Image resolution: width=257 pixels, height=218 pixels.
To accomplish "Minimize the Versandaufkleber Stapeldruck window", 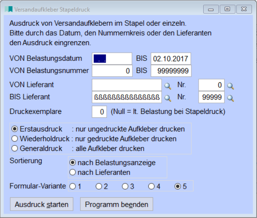I will (211, 9).
